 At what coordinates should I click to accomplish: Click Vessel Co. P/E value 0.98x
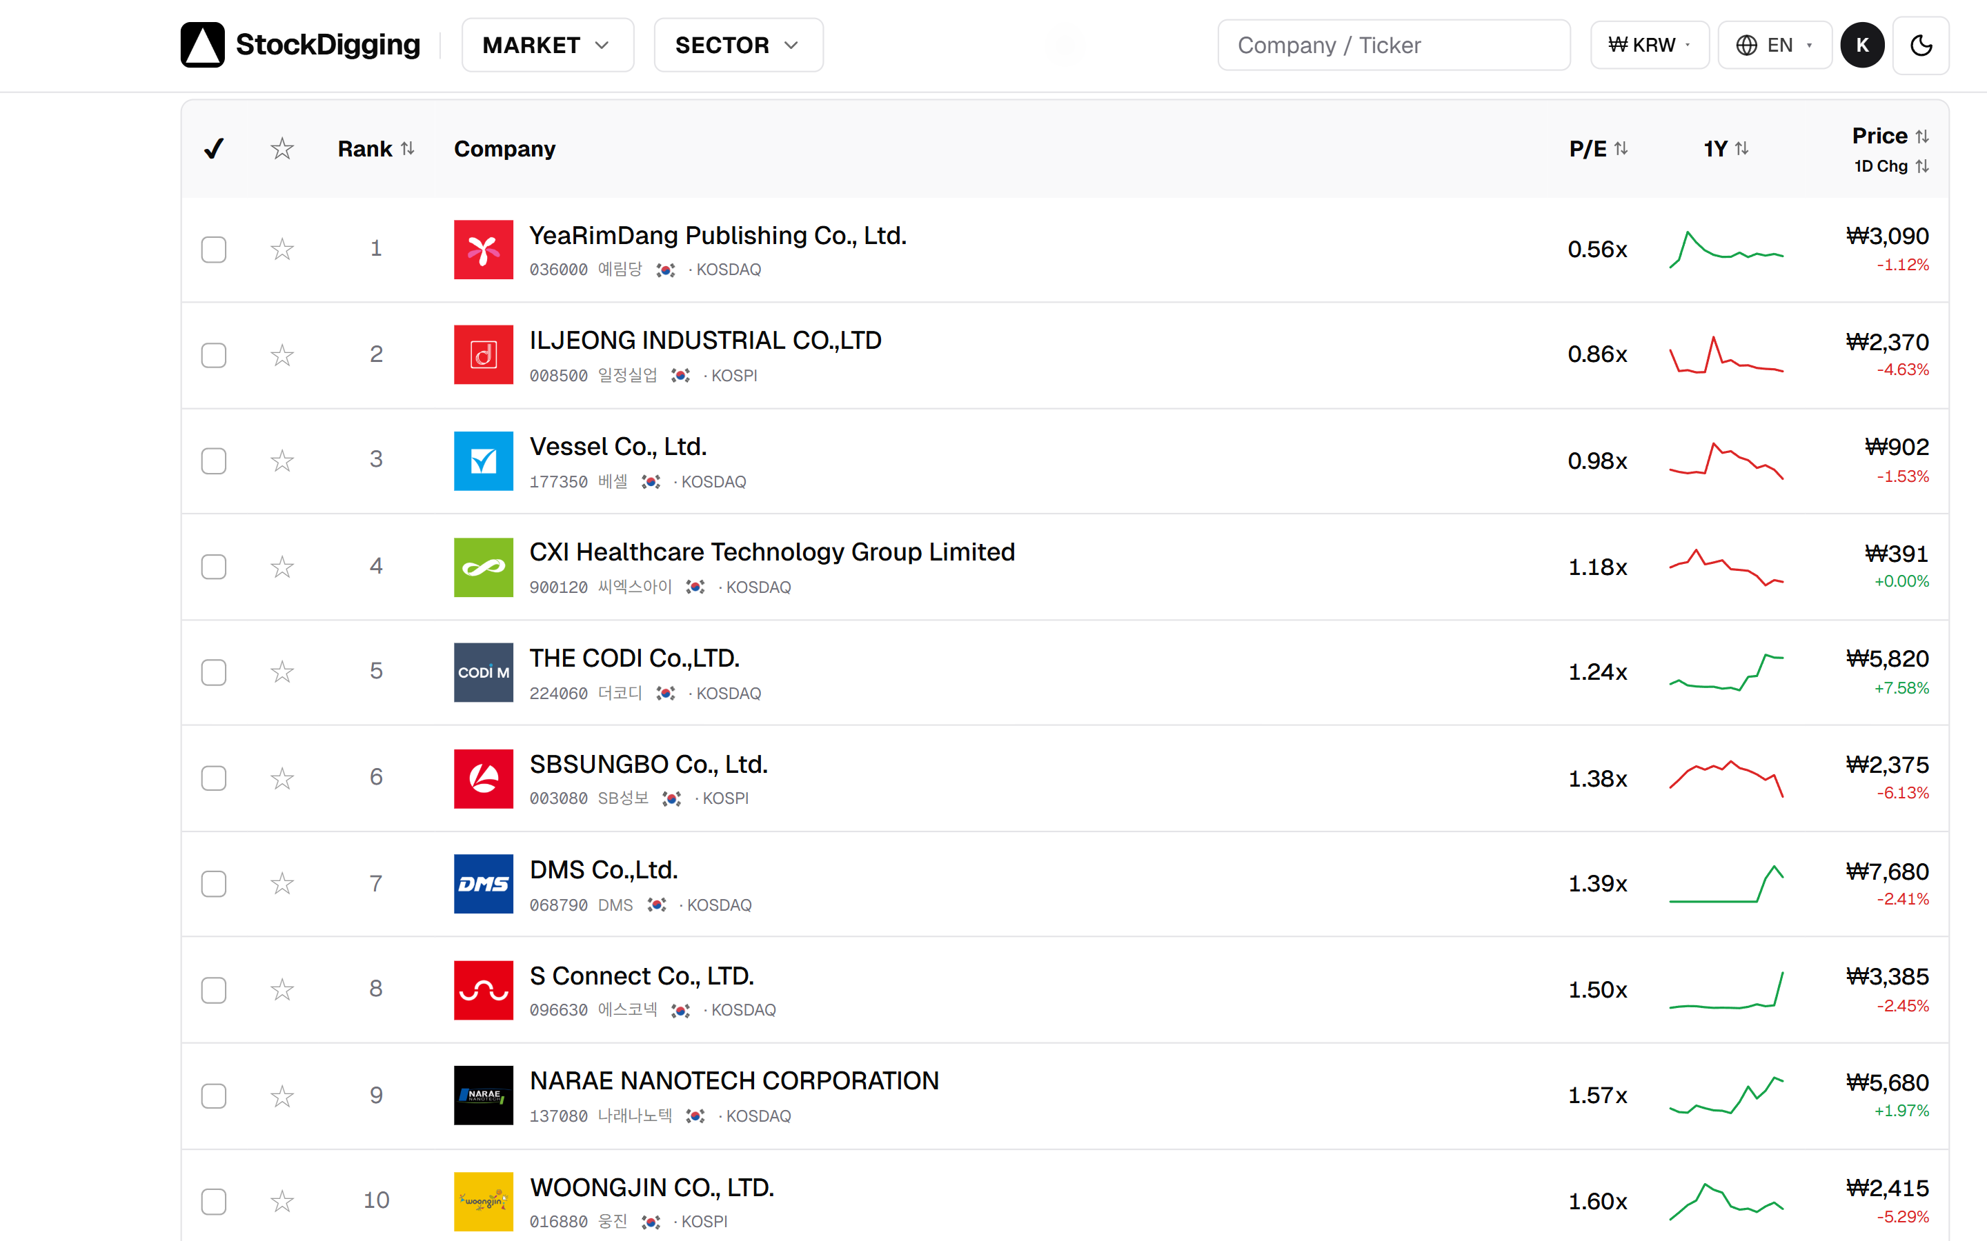1597,461
